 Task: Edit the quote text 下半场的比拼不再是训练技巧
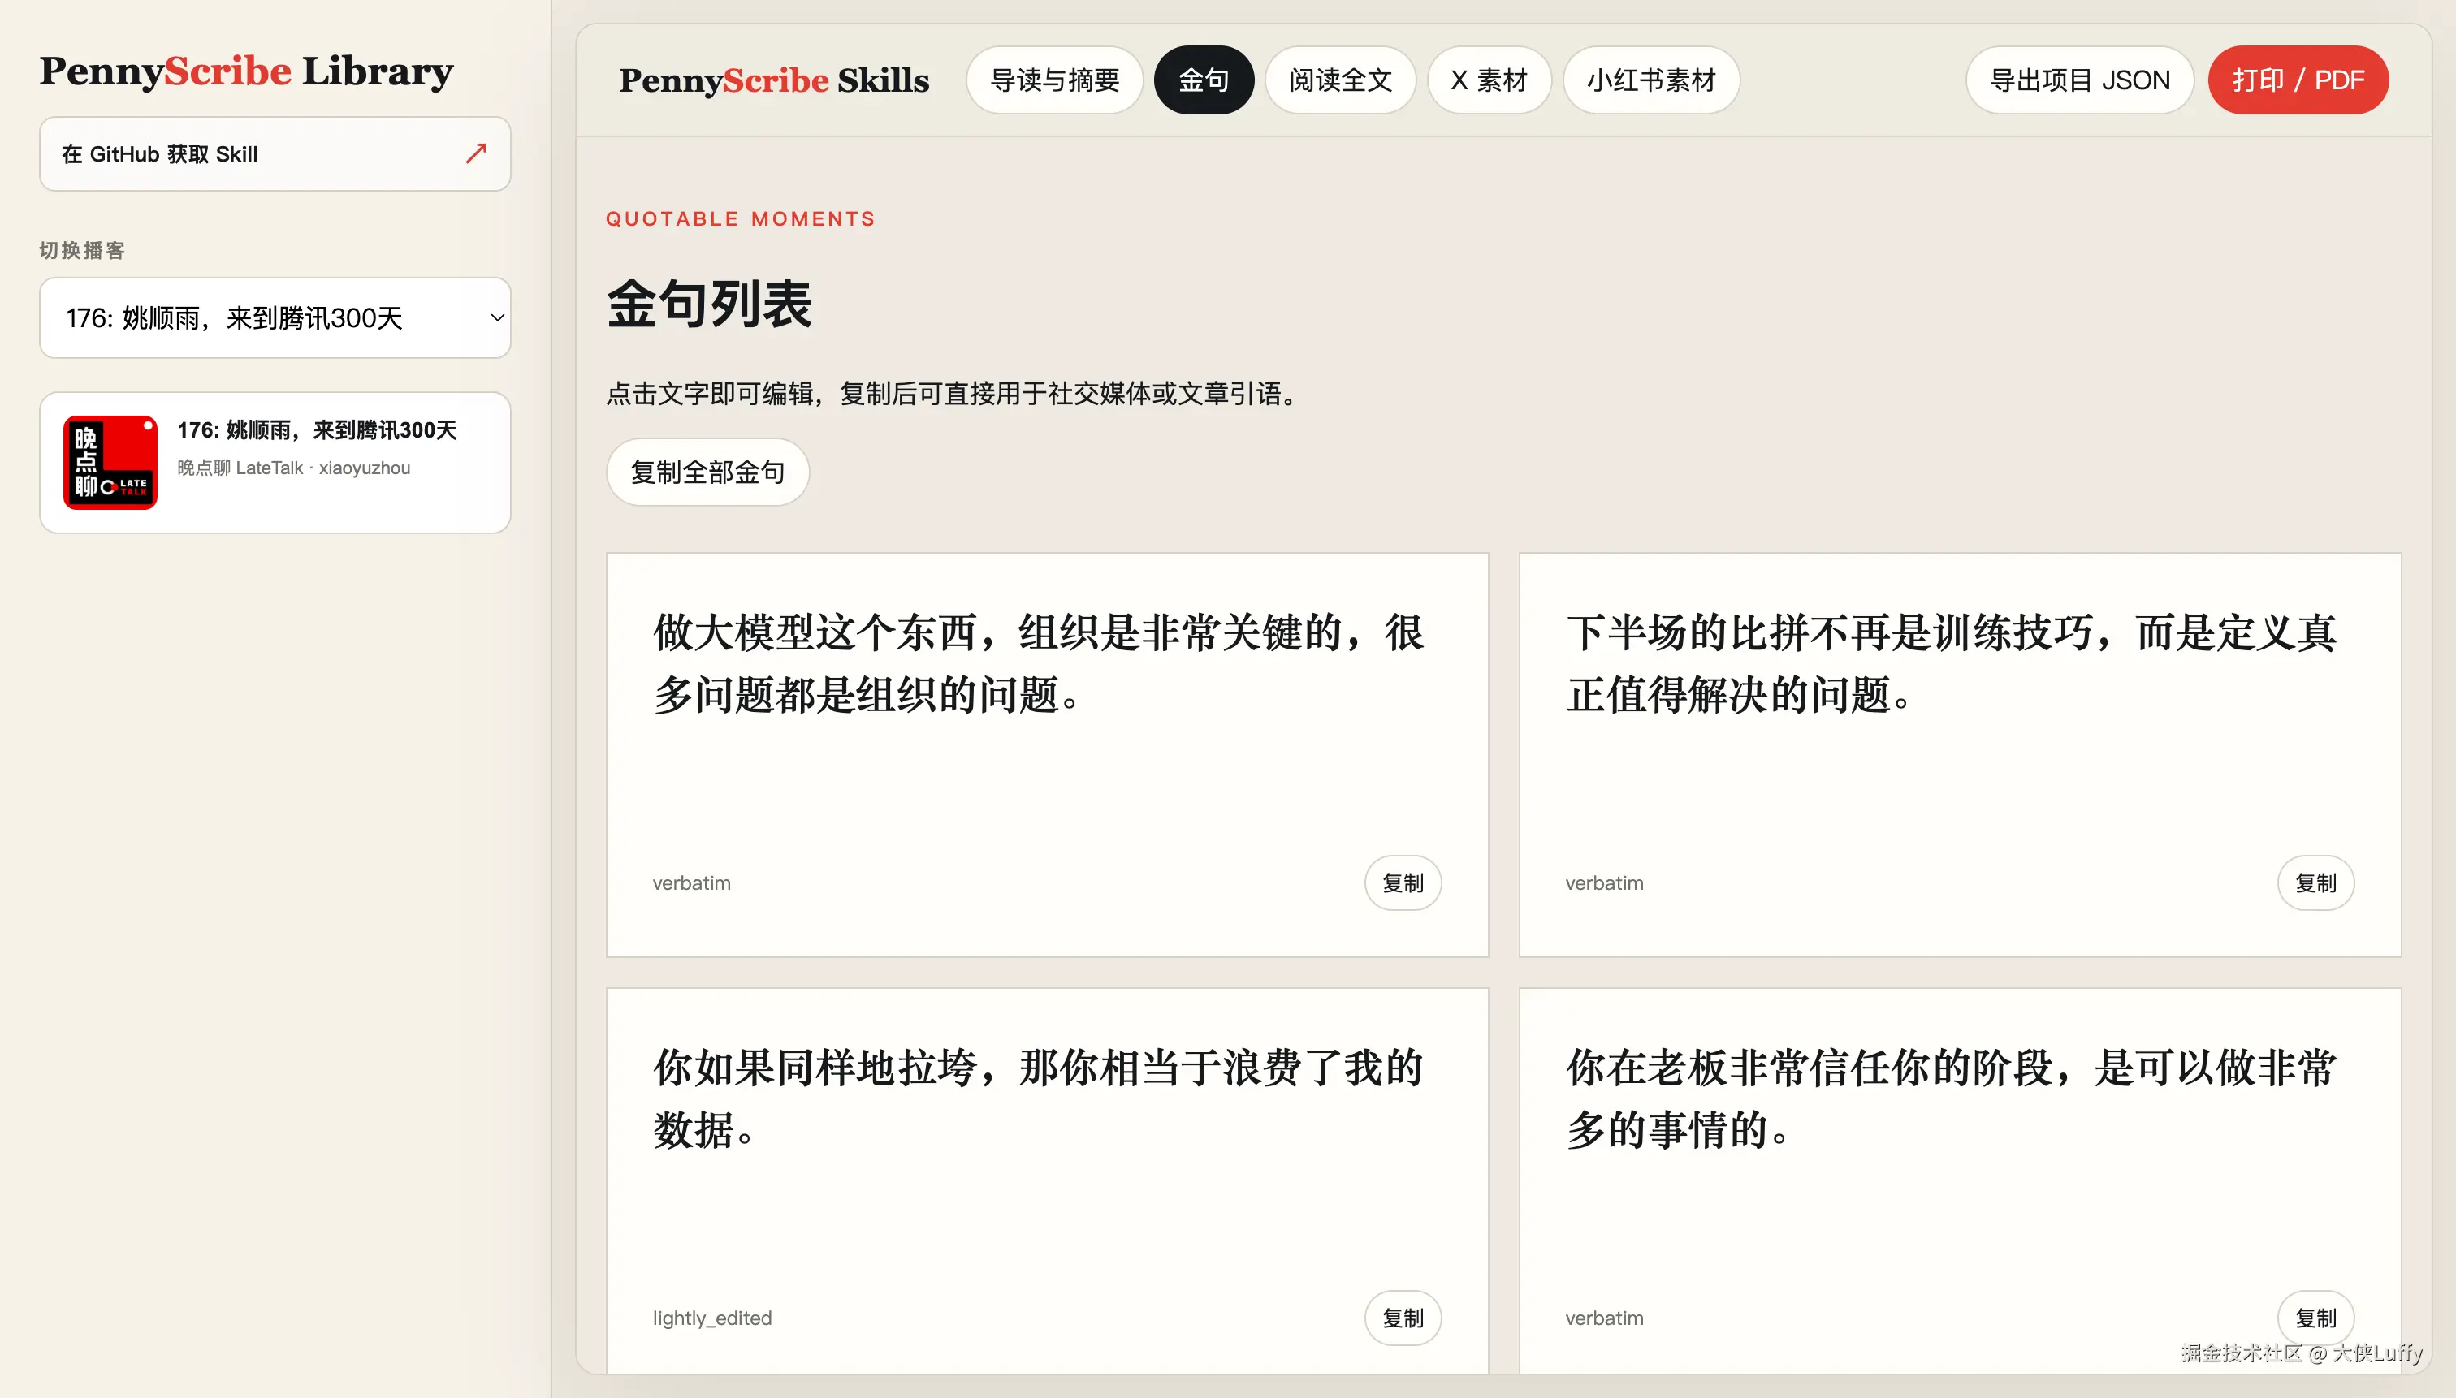click(1952, 663)
